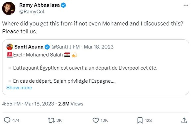192x127 pixels.
Task: Share the tweet via upload icon
Action: pyautogui.click(x=184, y=120)
